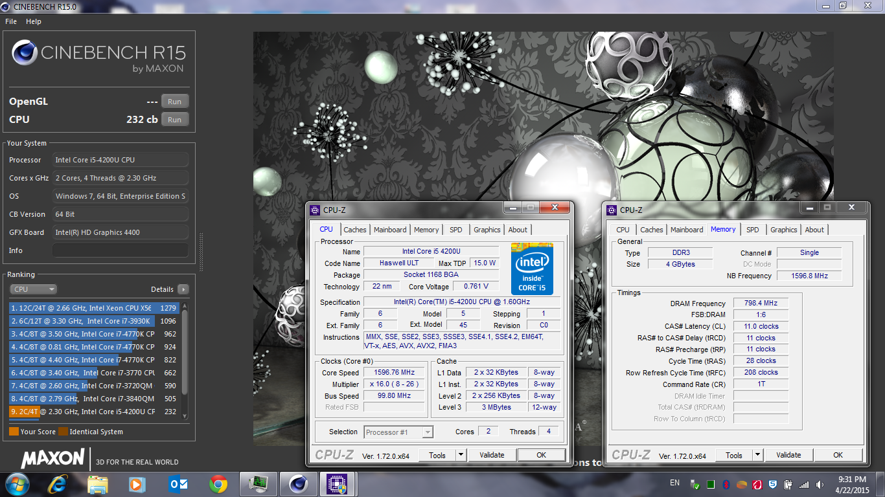
Task: Click the Safely Remove Hardware tray icon
Action: click(695, 485)
